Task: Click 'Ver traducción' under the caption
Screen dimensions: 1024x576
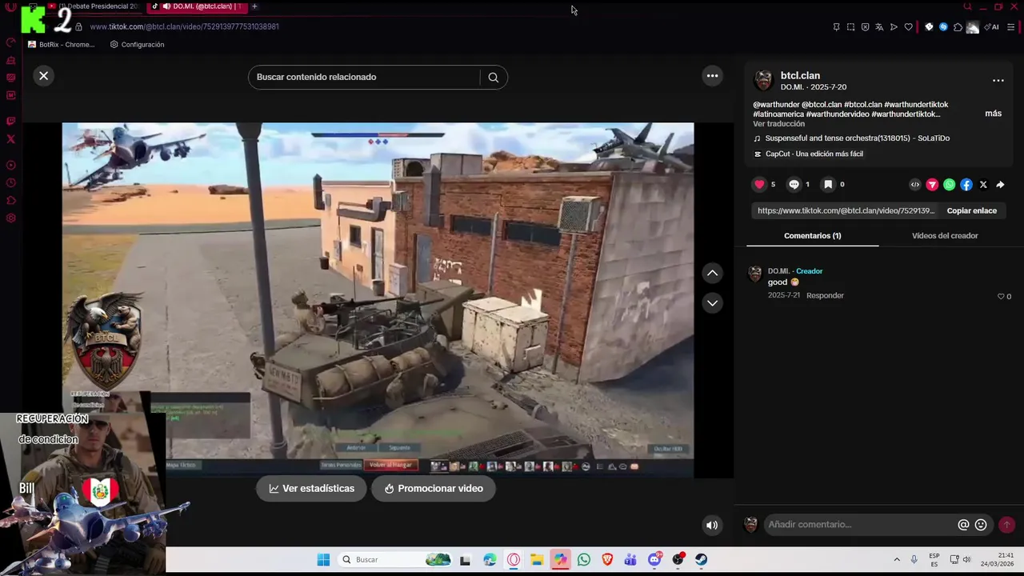Action: tap(778, 124)
